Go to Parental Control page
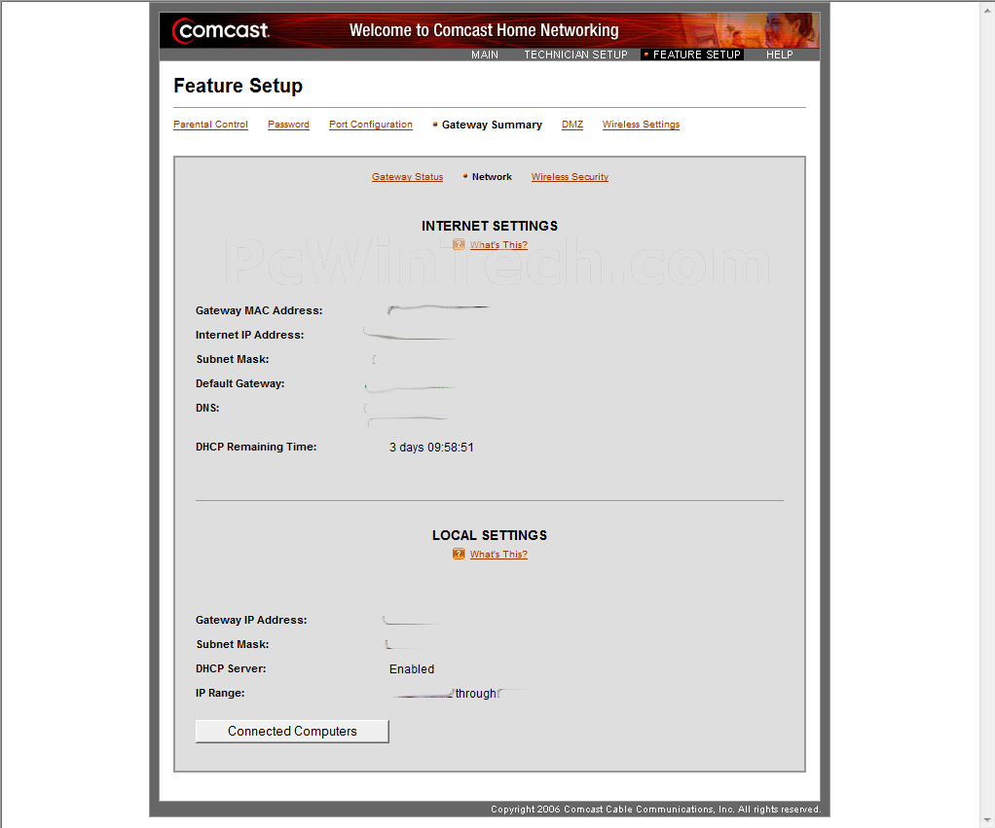Screen dimensions: 995x828 click(210, 125)
